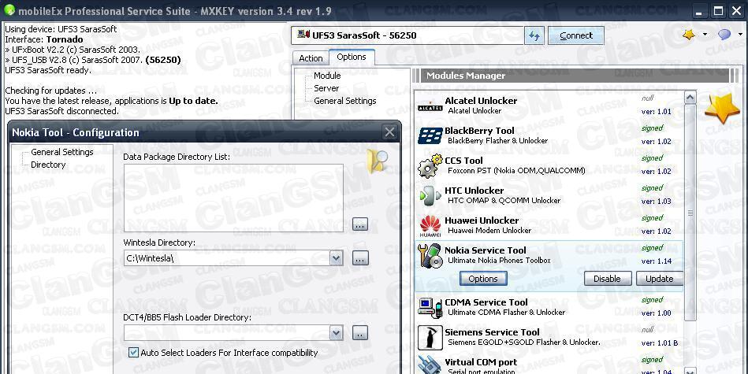Click 'UFS3 SarasSoft disconnected.' log line
The height and width of the screenshot is (374, 748).
click(62, 111)
